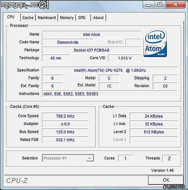Click the Ext. Model value 1C
188x190 pixels.
pyautogui.click(x=109, y=86)
